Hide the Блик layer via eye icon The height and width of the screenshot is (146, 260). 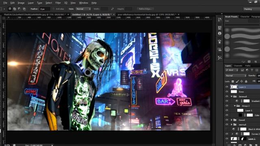[x=227, y=92]
